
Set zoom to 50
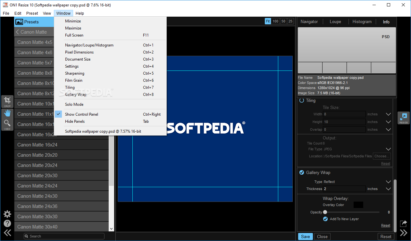283,21
